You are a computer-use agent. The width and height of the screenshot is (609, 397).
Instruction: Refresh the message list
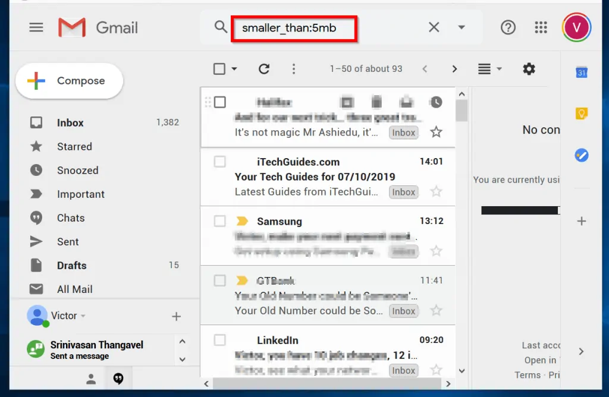[264, 69]
